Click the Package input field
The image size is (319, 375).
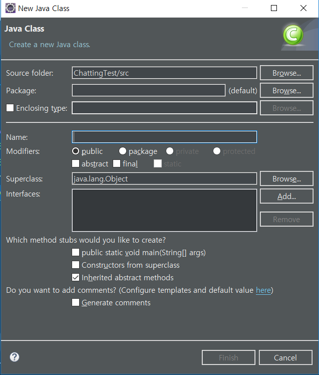[x=149, y=90]
